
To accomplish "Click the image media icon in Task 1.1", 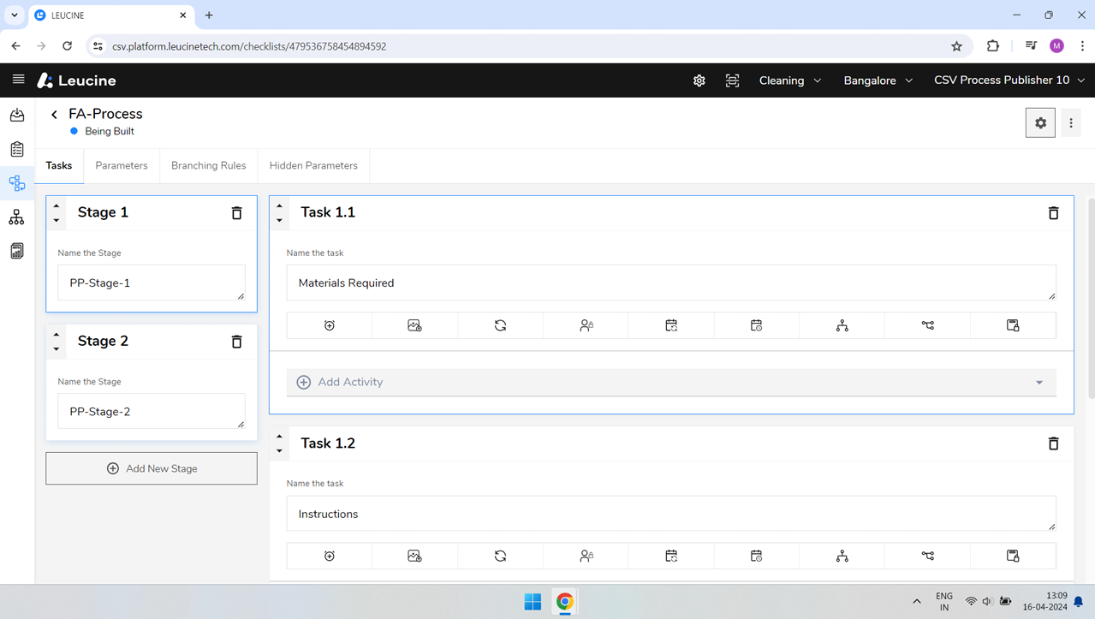I will pos(414,325).
